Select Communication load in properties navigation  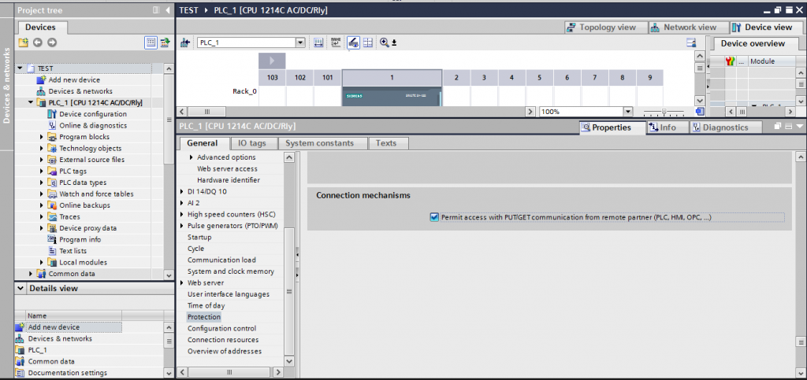click(221, 260)
